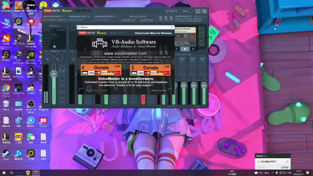Image resolution: width=313 pixels, height=176 pixels.
Task: Click the USD Donate button
Action: coord(150,70)
